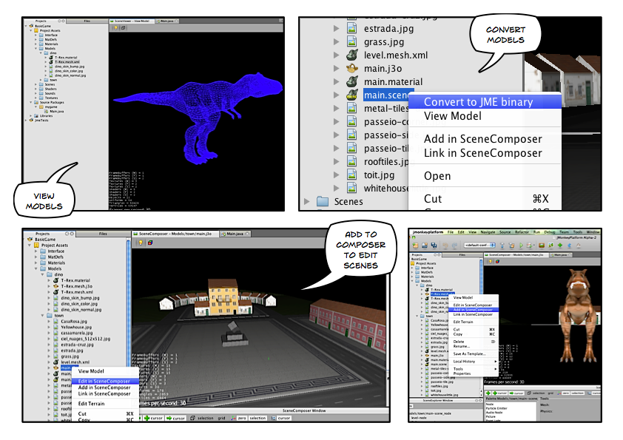Image resolution: width=623 pixels, height=440 pixels.
Task: Click the Save All icon in the toolbar
Action: 432,244
